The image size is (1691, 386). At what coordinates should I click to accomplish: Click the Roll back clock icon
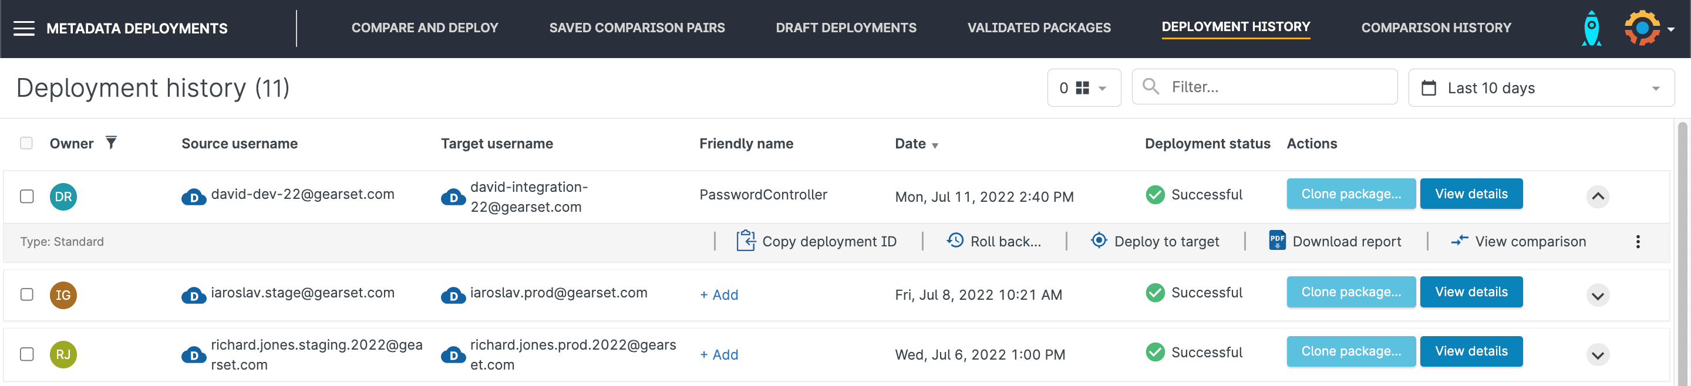tap(955, 241)
